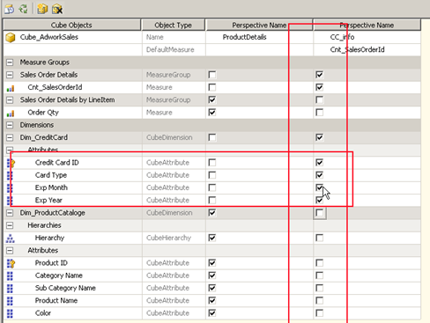Uncheck Hierarchy in ProductDetails perspective
This screenshot has width=430, height=323.
[x=212, y=238]
